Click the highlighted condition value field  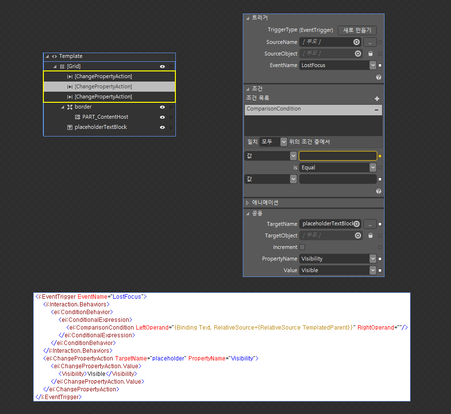pyautogui.click(x=337, y=155)
